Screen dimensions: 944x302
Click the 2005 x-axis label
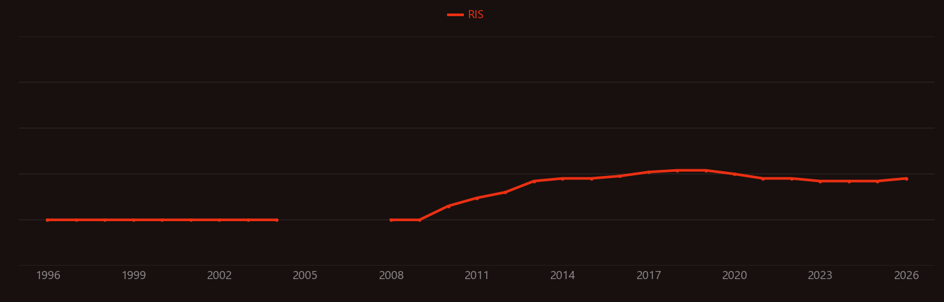[x=305, y=276]
